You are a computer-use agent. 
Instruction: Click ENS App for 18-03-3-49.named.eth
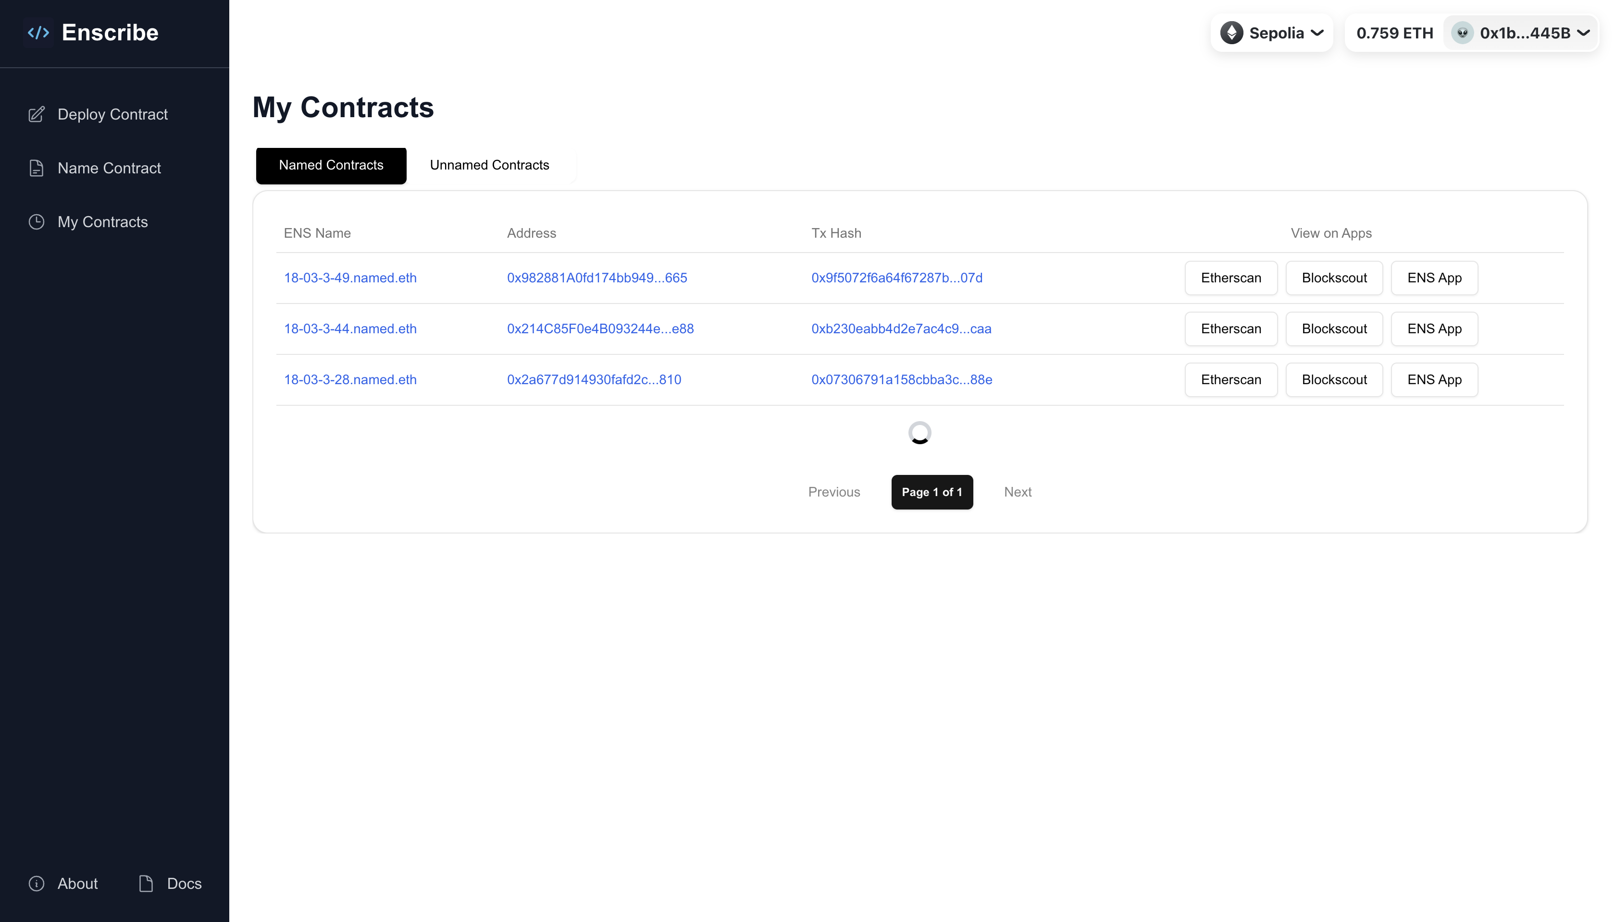pos(1434,278)
